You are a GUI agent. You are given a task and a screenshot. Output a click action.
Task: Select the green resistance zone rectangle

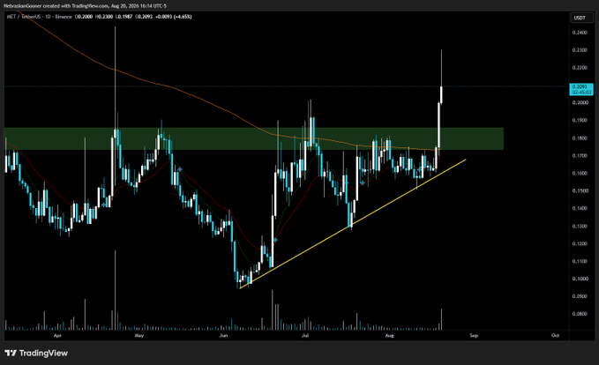[x=254, y=138]
